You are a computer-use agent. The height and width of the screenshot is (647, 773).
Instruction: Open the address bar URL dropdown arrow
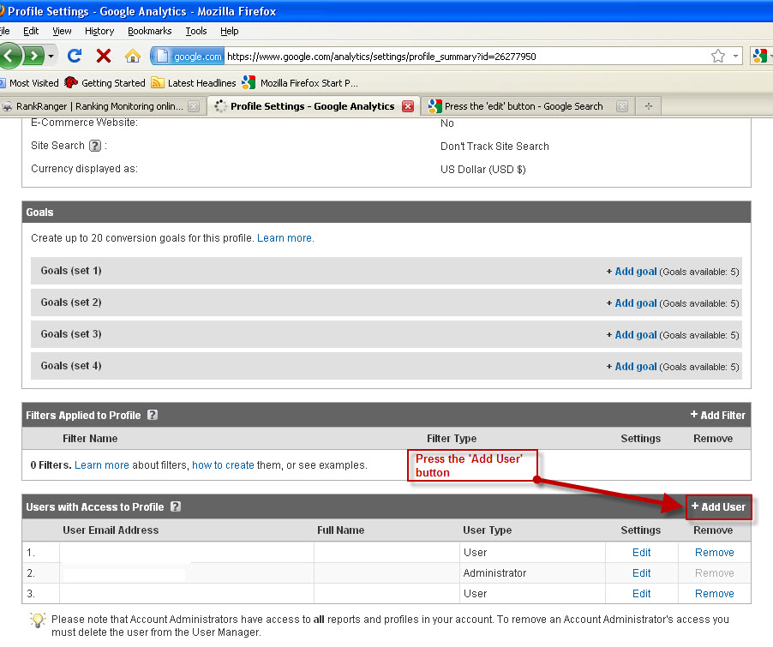(736, 56)
